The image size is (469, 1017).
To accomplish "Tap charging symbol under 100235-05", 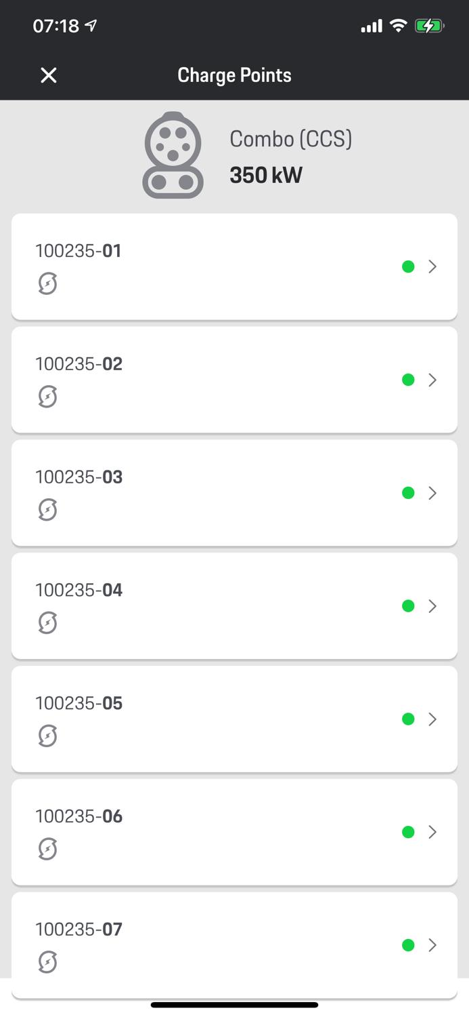I will tap(47, 736).
